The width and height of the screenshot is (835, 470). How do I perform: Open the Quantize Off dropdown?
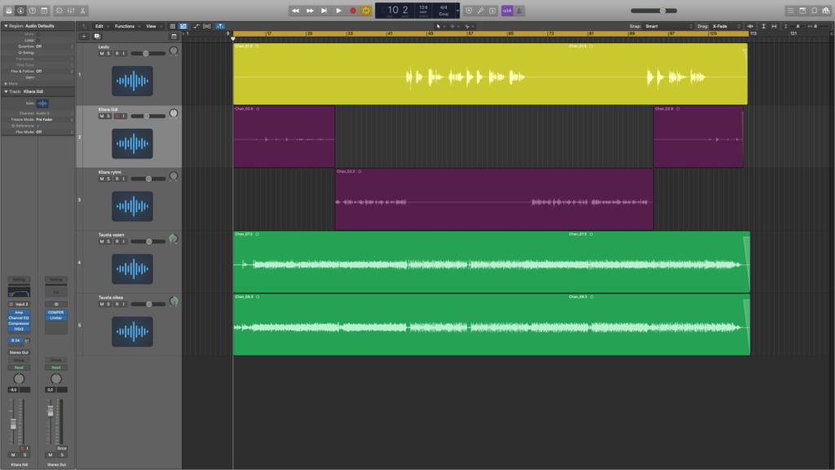coord(54,47)
